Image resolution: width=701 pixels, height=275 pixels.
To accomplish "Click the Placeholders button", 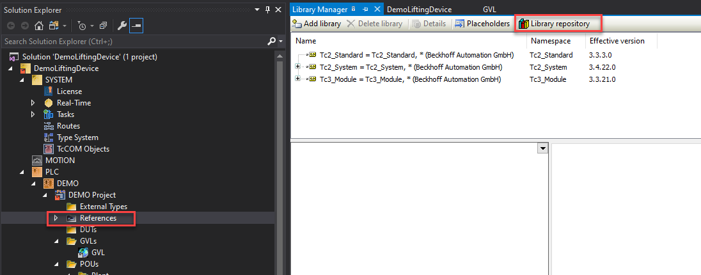I will [x=482, y=24].
